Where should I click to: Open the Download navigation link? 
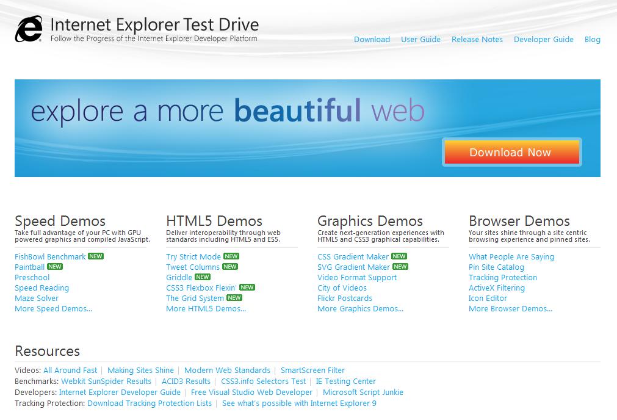pos(372,39)
